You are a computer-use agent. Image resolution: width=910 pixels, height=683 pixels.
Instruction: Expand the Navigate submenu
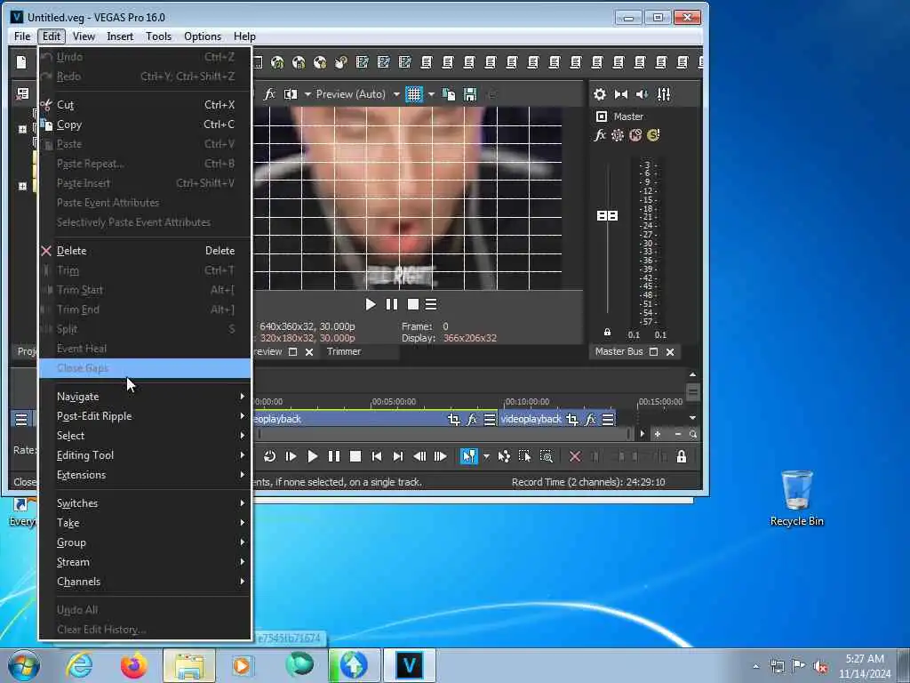pos(145,397)
